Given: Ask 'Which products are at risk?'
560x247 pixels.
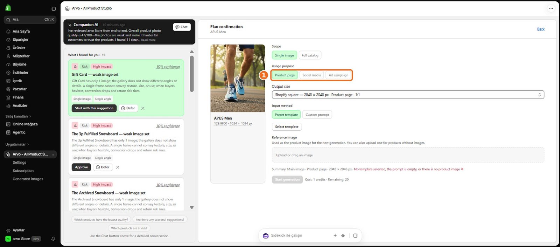Looking at the screenshot, I should point(129,228).
